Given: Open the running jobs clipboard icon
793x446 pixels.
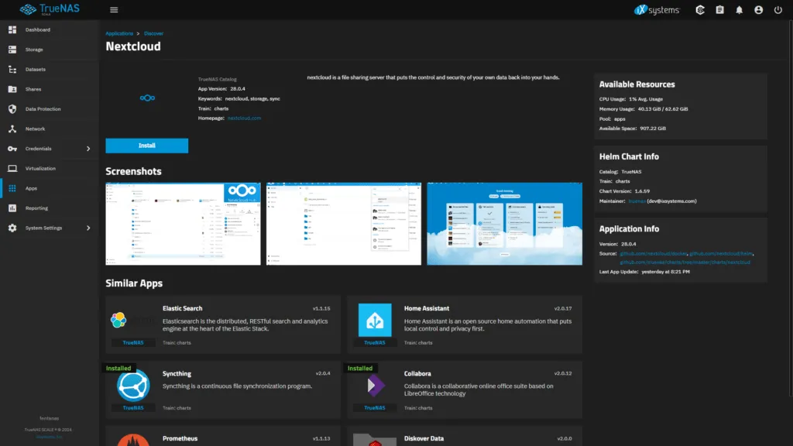Looking at the screenshot, I should point(719,10).
